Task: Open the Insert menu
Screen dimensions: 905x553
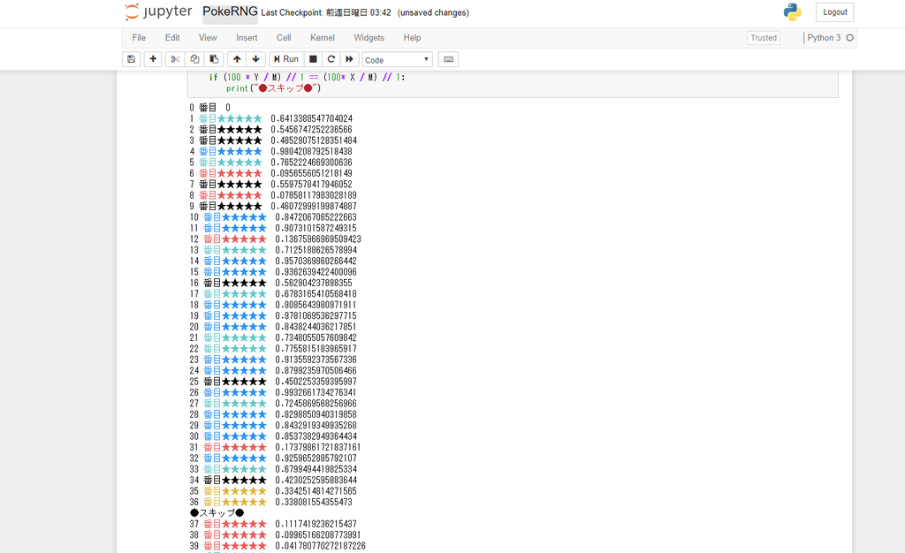Action: click(247, 37)
